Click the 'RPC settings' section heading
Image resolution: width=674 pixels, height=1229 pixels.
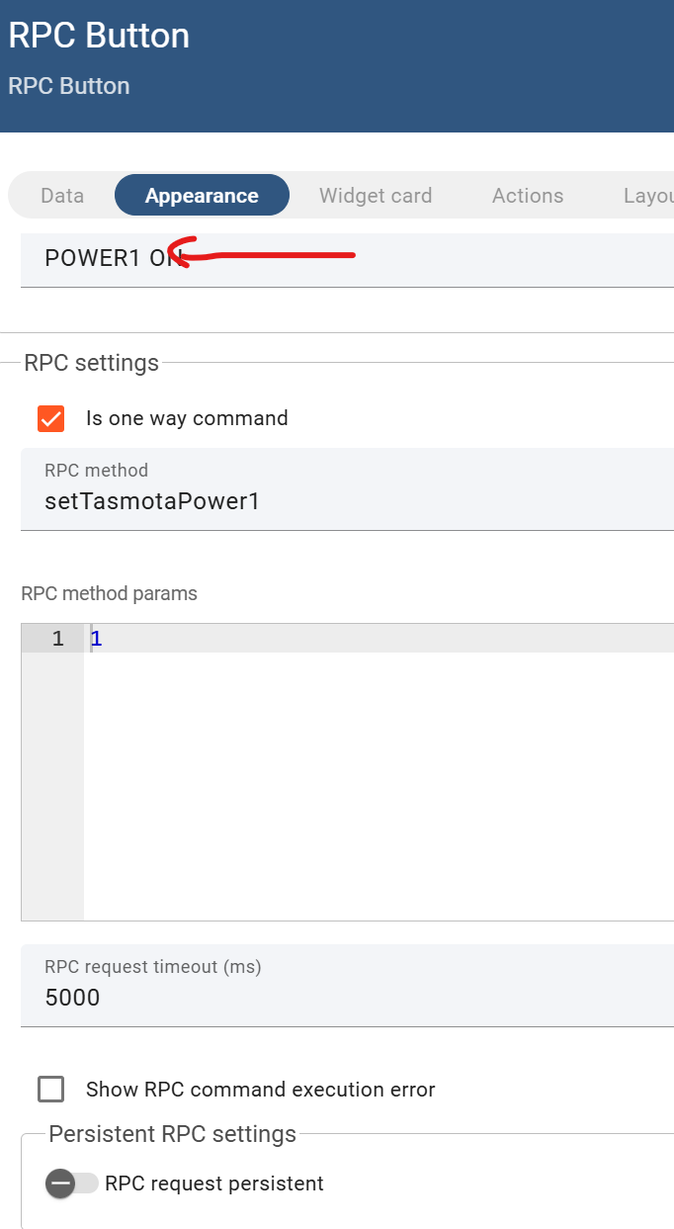(92, 363)
